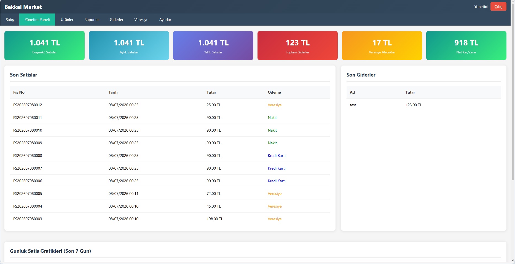Viewport: 515px width, 264px height.
Task: Click the Bakkal Market title
Action: 23,7
